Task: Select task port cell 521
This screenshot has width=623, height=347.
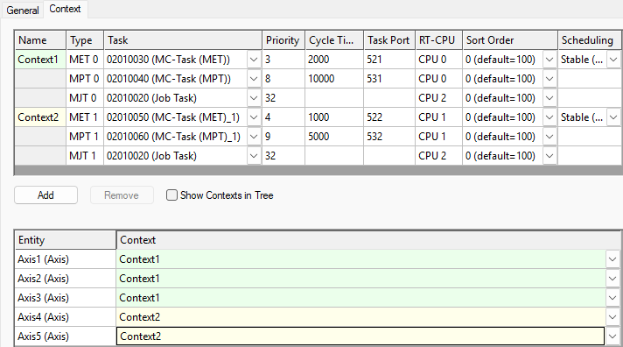Action: (x=389, y=60)
